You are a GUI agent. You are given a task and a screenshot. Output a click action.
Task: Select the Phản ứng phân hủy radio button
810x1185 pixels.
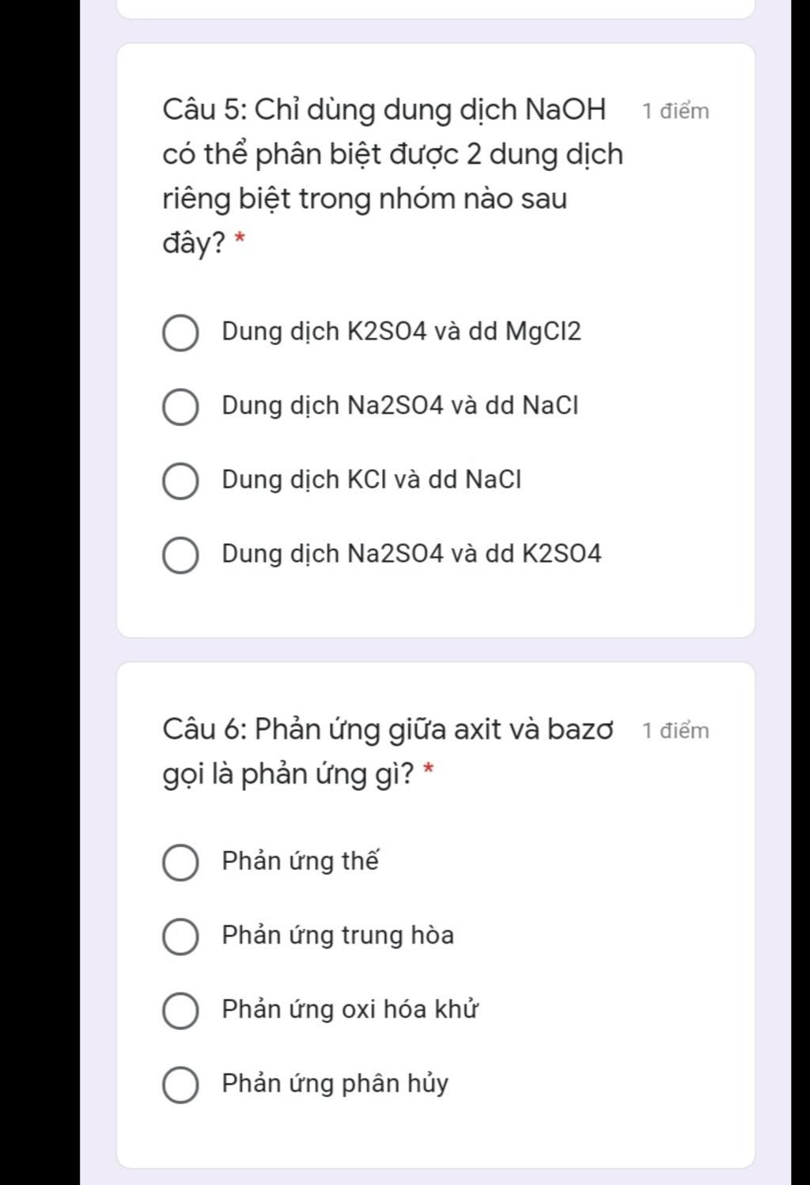tap(180, 1085)
